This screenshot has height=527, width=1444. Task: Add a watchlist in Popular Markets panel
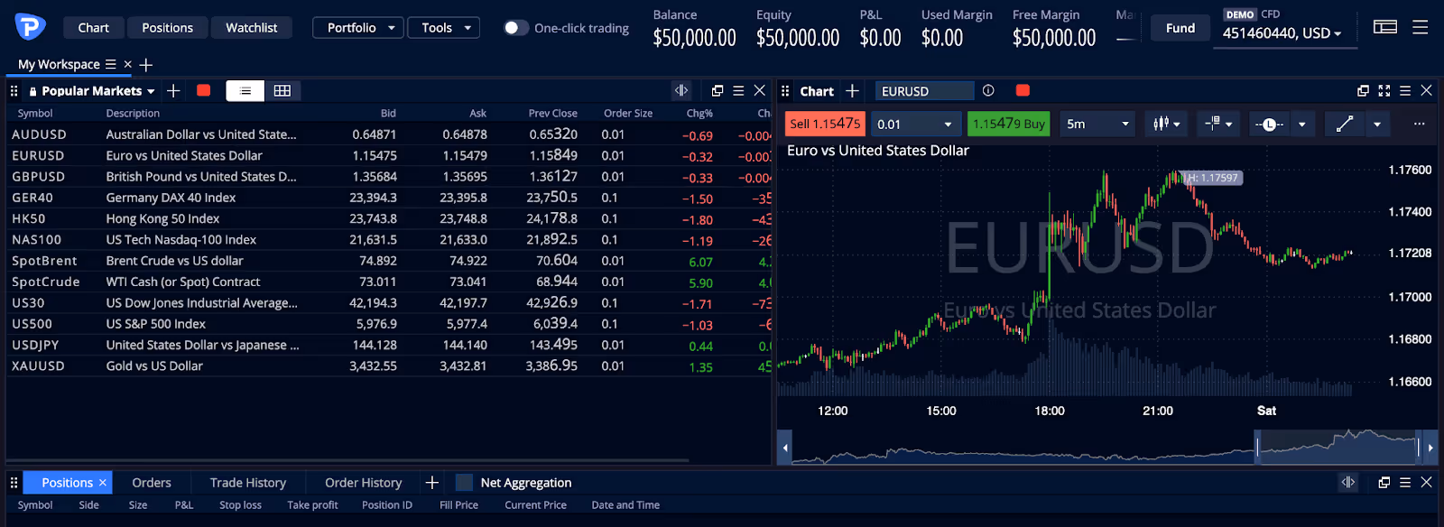173,90
